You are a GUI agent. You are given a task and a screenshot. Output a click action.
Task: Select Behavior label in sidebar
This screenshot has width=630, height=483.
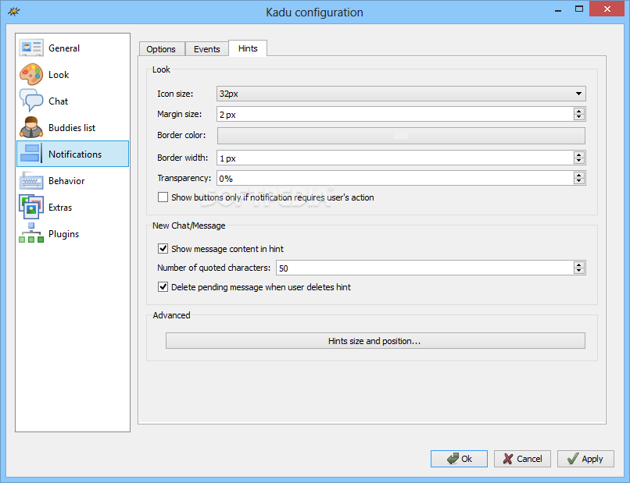pos(66,181)
